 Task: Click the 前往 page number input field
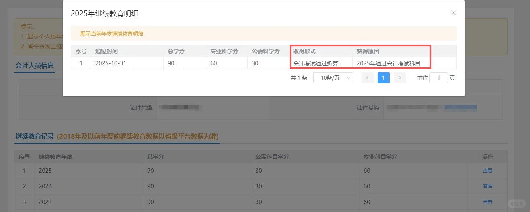438,78
